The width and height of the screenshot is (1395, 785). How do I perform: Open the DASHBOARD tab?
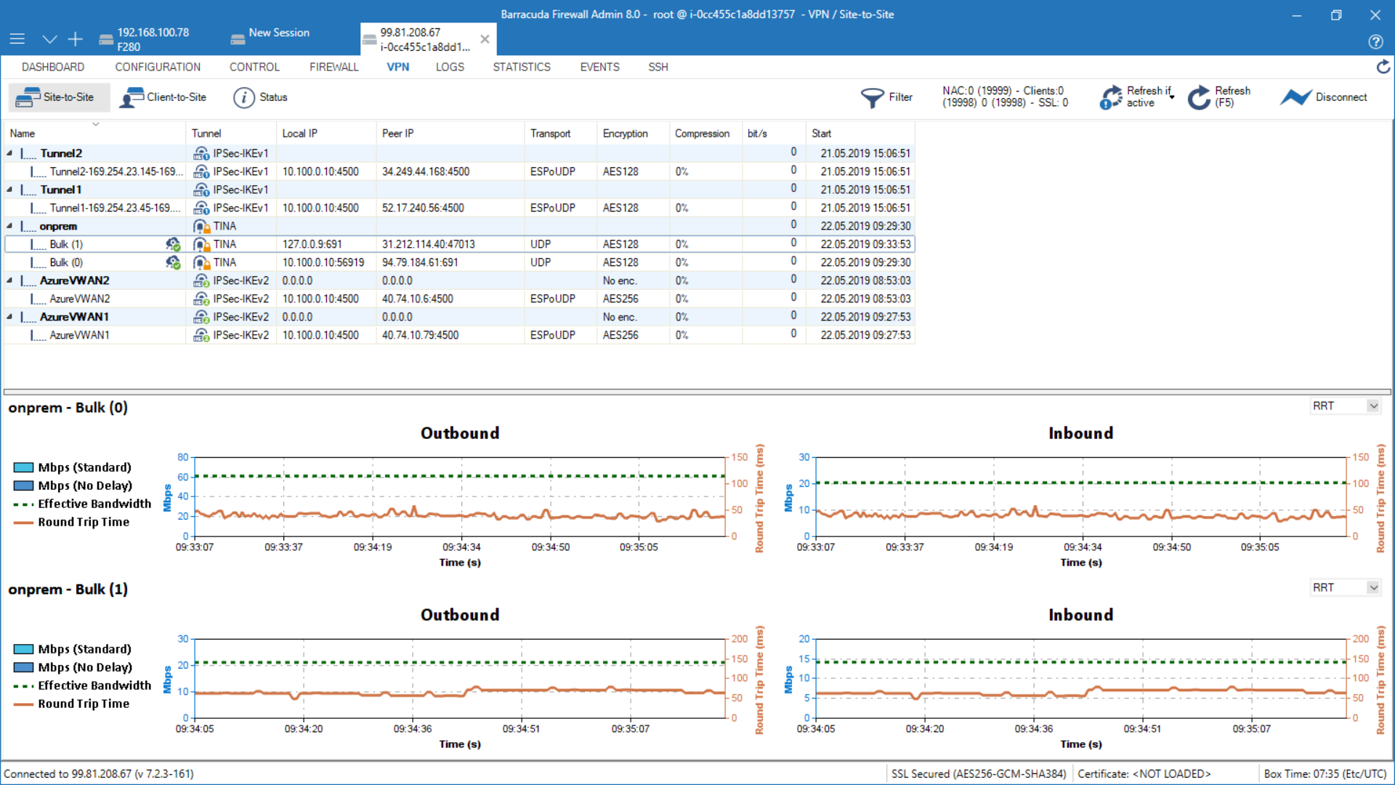coord(53,67)
